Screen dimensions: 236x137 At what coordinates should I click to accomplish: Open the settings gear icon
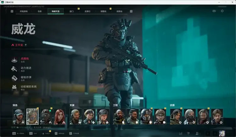pos(222,11)
